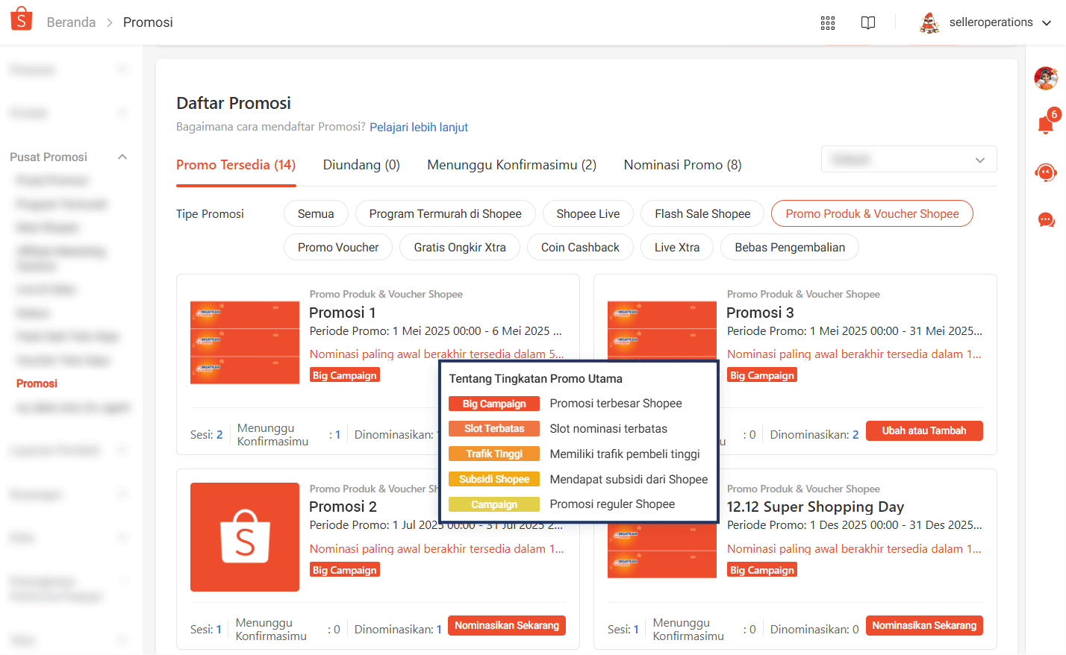Switch to the Promo Tersedia (14) tab

pos(236,165)
